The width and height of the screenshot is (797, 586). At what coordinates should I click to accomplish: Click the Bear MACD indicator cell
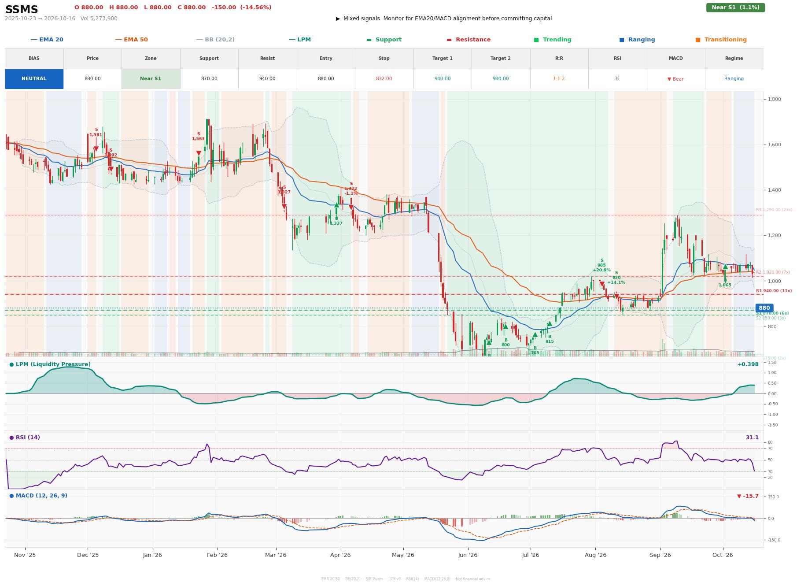click(675, 79)
